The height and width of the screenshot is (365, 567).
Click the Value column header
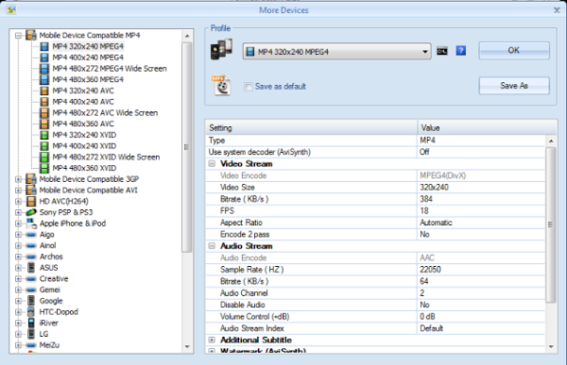(487, 128)
